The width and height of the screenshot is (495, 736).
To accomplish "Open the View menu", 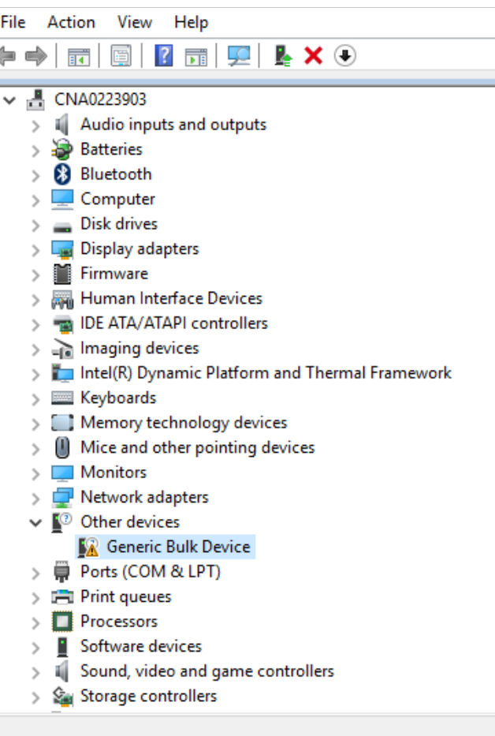I will click(x=135, y=22).
